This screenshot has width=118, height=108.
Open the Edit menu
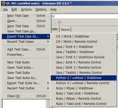14,10
